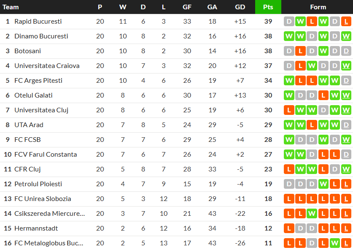Click Universitatea Cluj's grey D form badge
The height and width of the screenshot is (250, 353).
pos(323,110)
